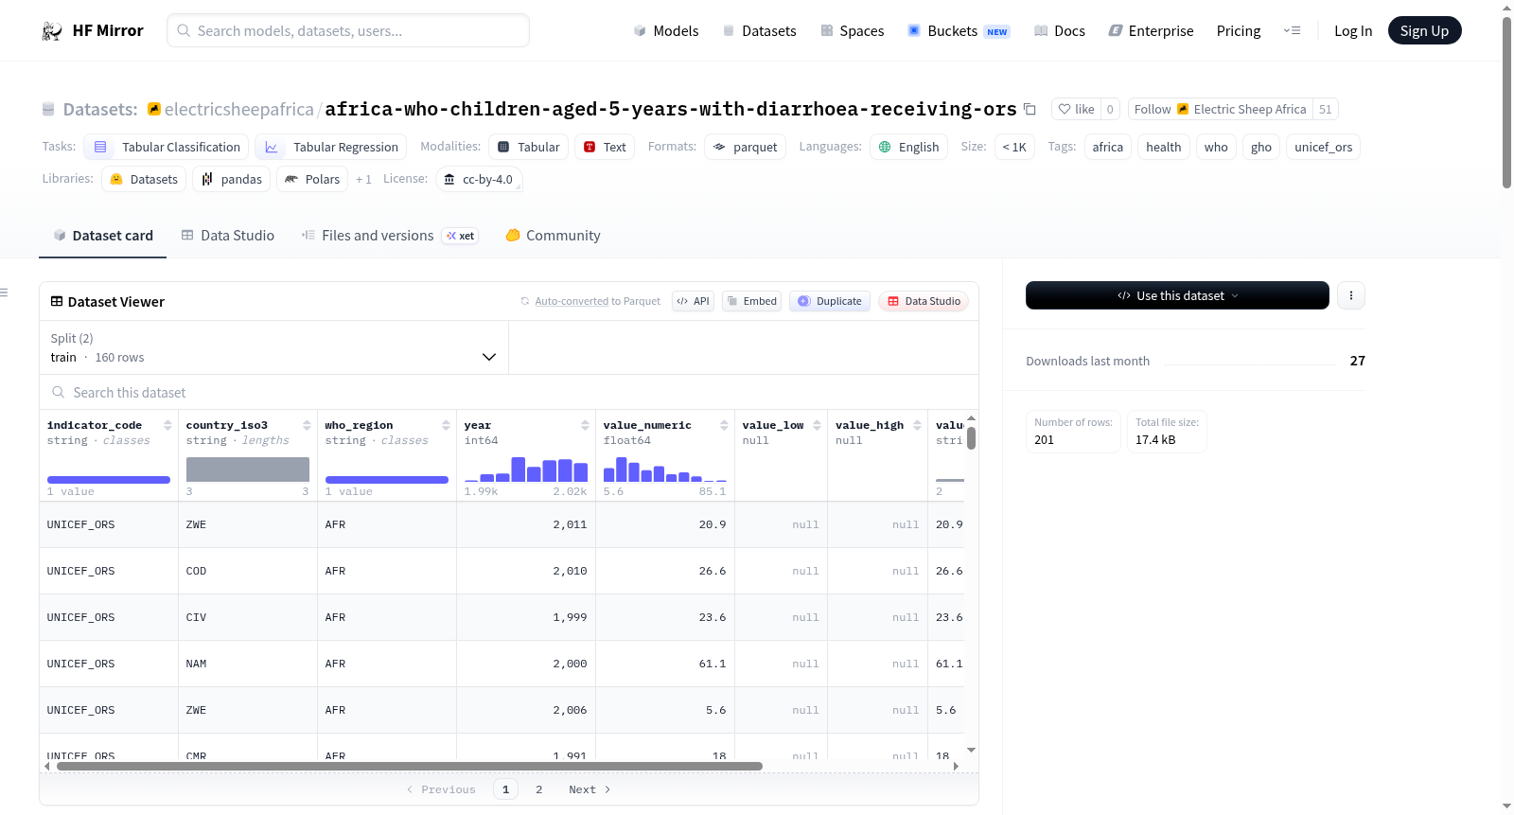Viewport: 1514px width, 815px height.
Task: Select the africa tag
Action: coord(1107,147)
